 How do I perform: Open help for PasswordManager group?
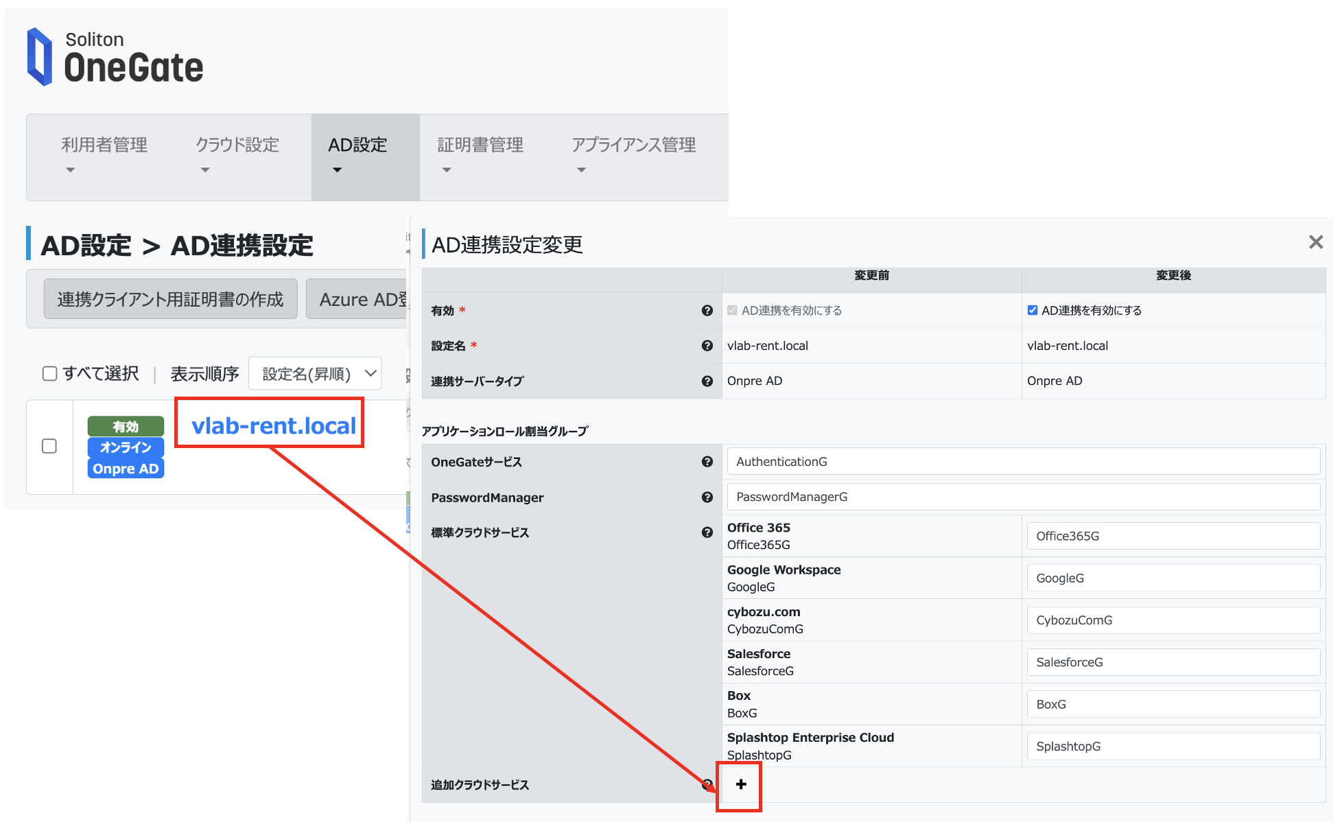point(707,497)
